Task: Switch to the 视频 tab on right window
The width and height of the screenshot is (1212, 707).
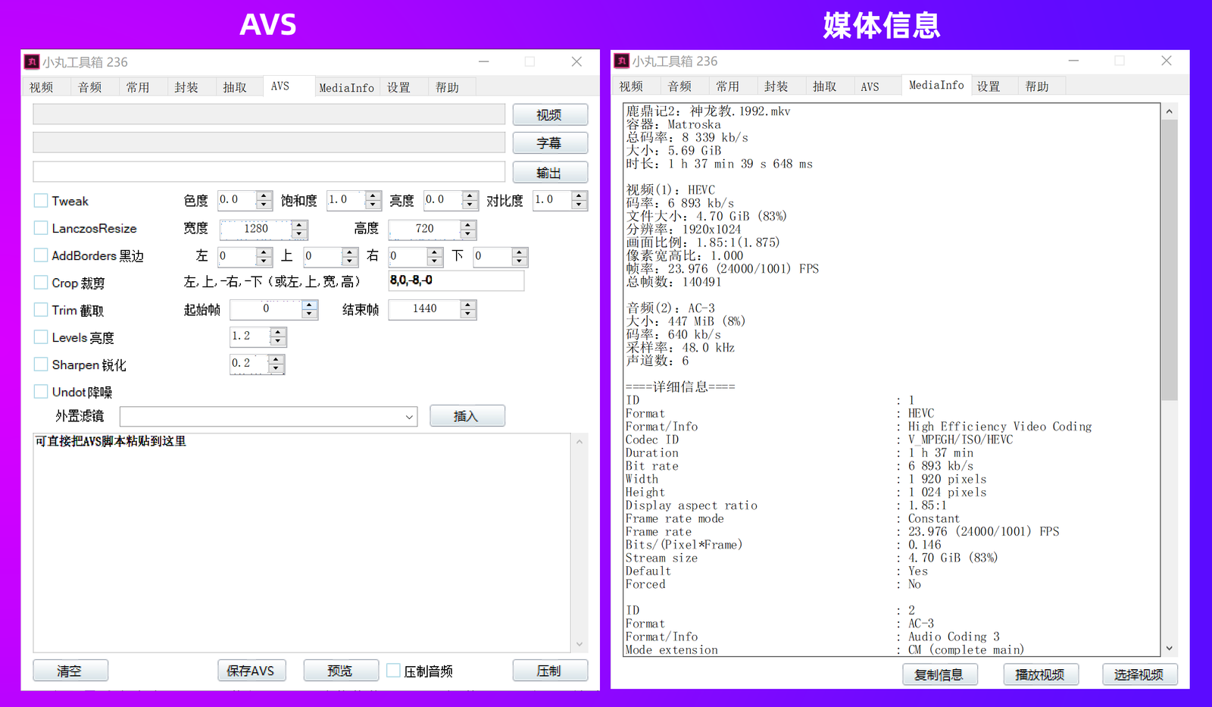Action: point(633,86)
